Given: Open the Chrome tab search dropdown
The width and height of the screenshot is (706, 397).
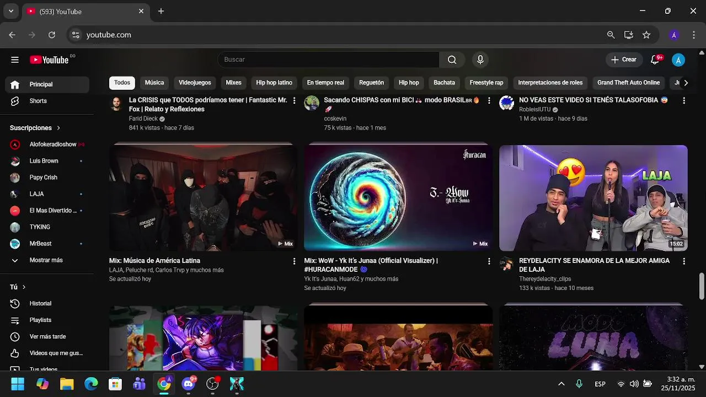Looking at the screenshot, I should [x=11, y=11].
